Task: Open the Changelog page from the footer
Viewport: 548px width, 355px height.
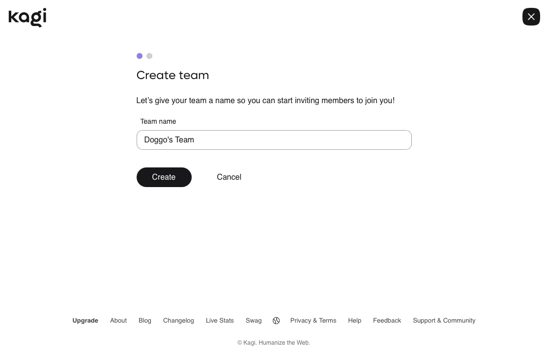Action: tap(178, 320)
